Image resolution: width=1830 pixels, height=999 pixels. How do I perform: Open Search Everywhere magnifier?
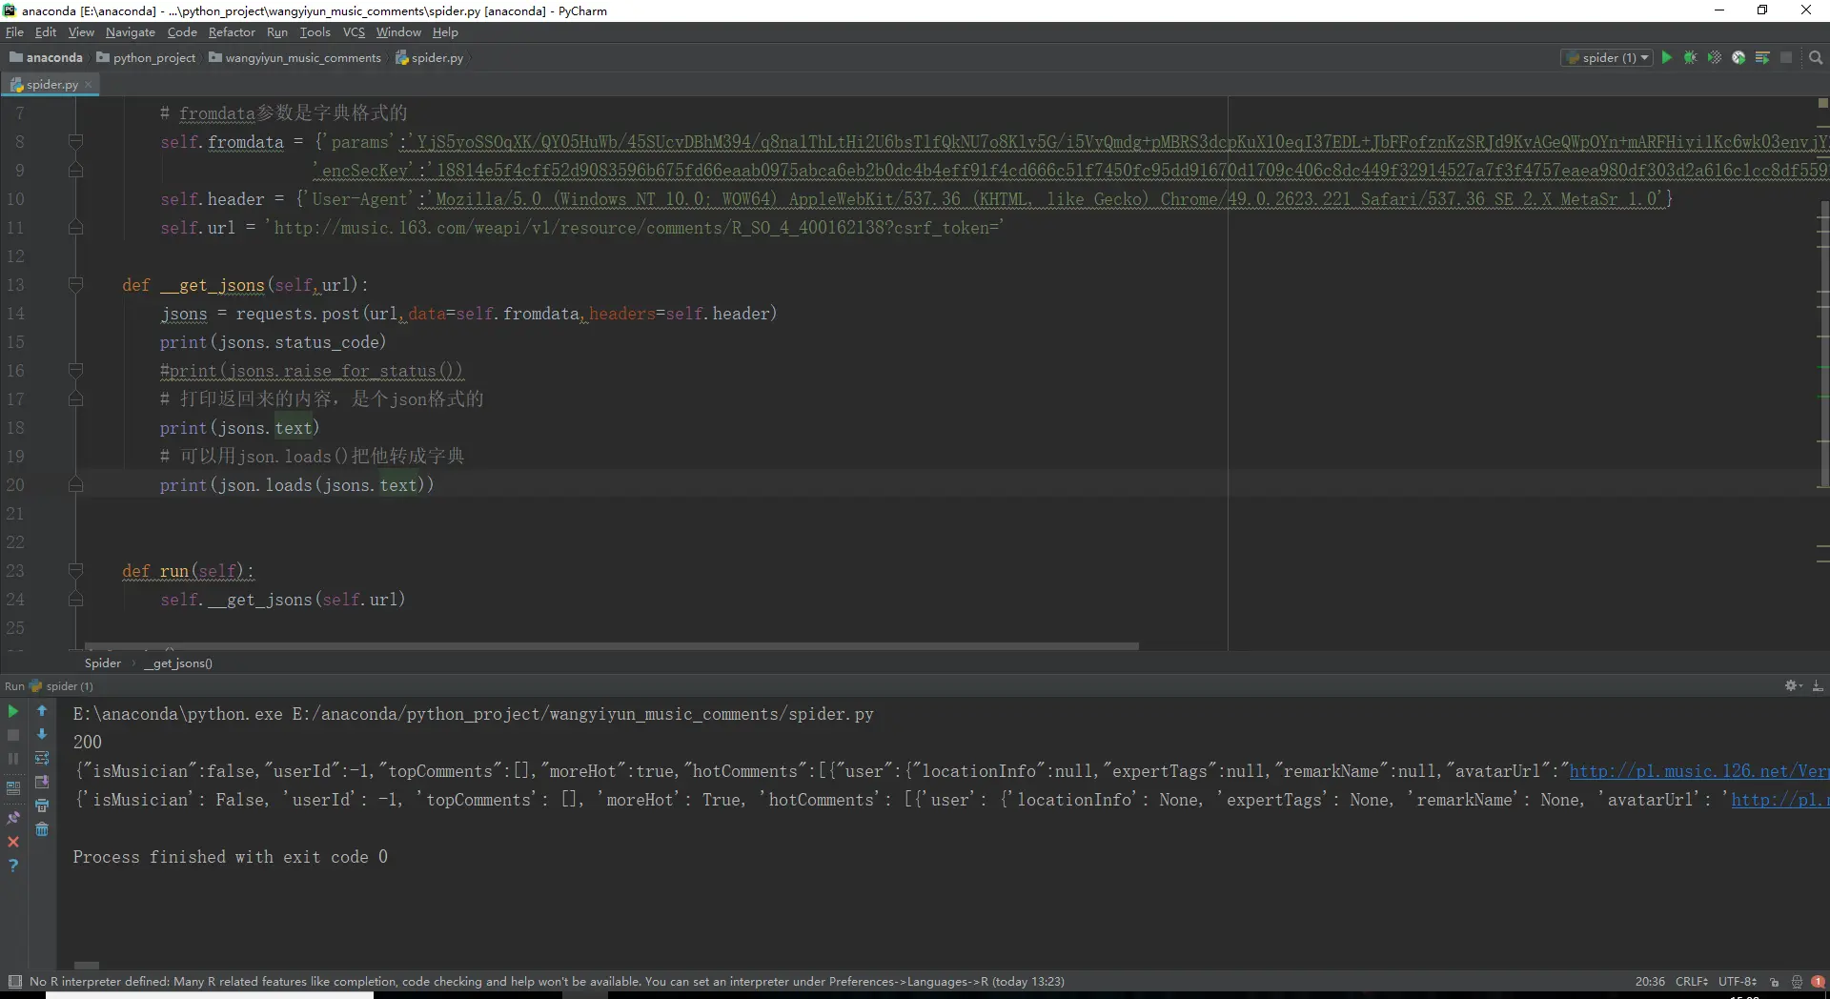pos(1816,57)
